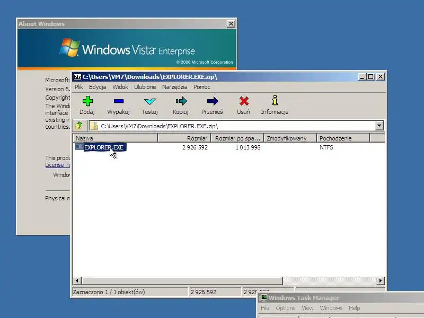This screenshot has width=424, height=318.
Task: Open Task Manager Options menu
Action: coord(286,308)
